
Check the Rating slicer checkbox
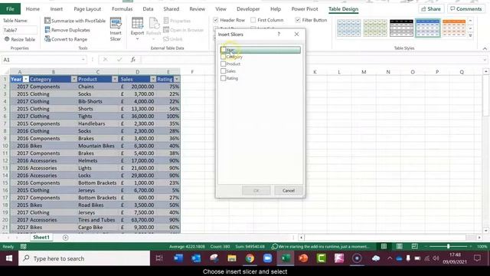tap(223, 78)
